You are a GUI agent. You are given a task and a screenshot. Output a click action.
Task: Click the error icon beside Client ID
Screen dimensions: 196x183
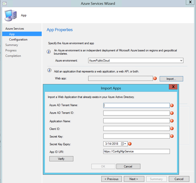pyautogui.click(x=172, y=128)
